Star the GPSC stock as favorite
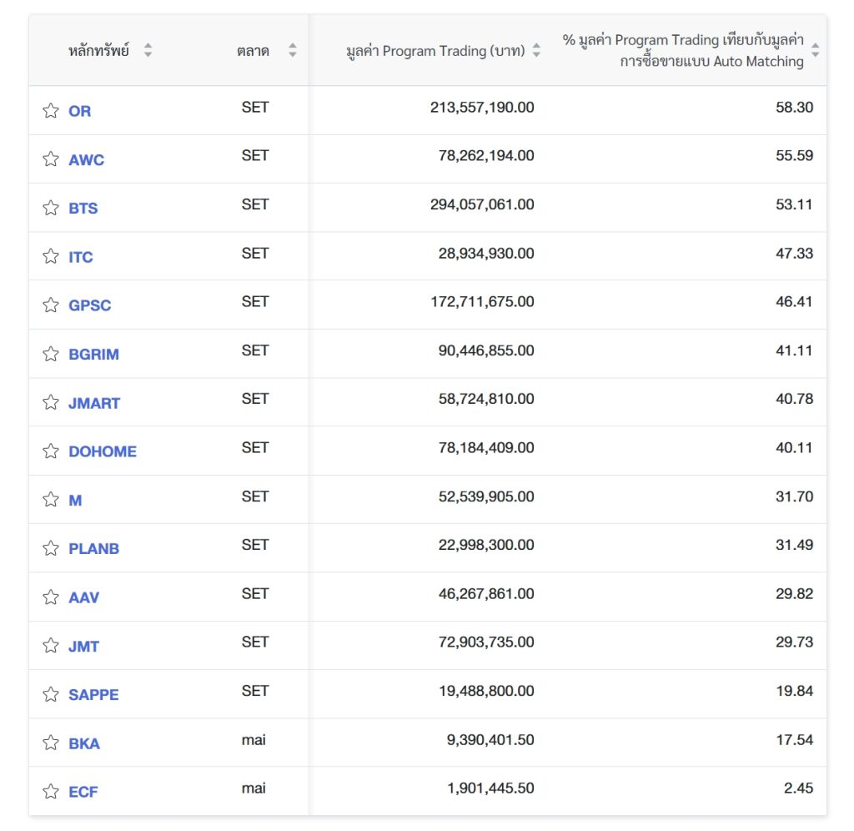Viewport: 854px width, 831px height. 51,305
